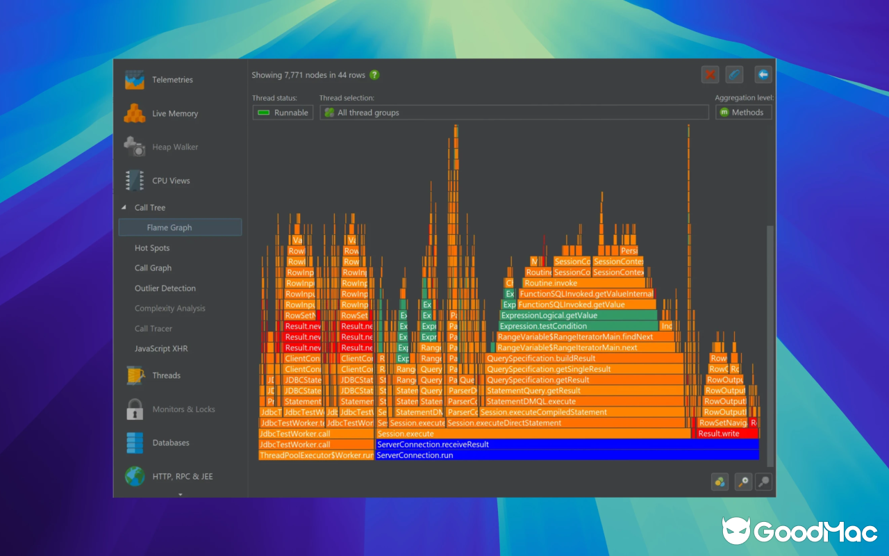
Task: Change aggregation level from Methods
Action: tap(743, 112)
